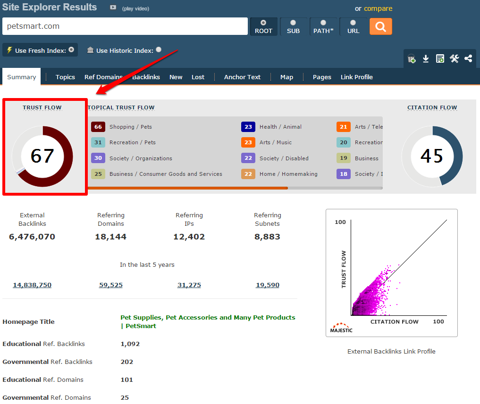Click the Majestic logo on the chart
Viewport: 480px width, 404px height.
(x=342, y=327)
